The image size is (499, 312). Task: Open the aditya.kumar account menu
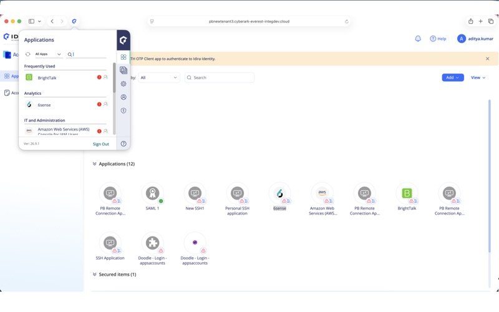(475, 39)
